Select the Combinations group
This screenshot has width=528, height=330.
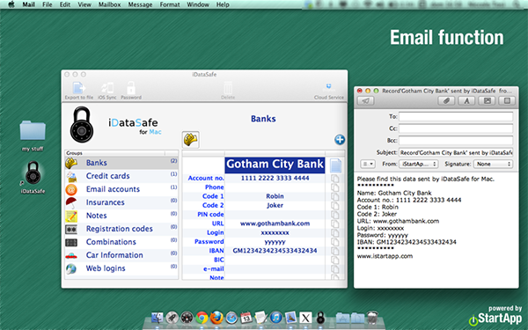(121, 242)
